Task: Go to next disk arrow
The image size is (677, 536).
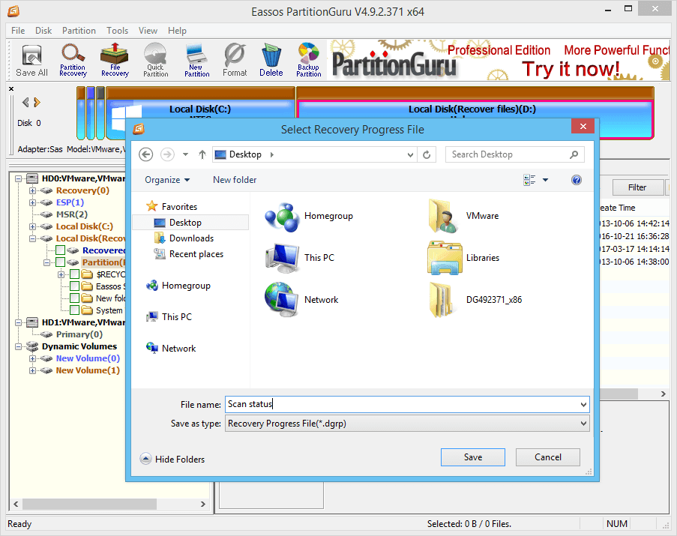Action: click(37, 102)
